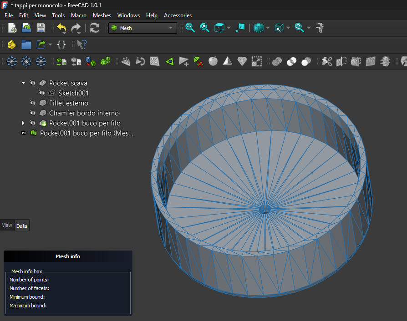
Task: Open the Macro menu
Action: click(x=79, y=15)
